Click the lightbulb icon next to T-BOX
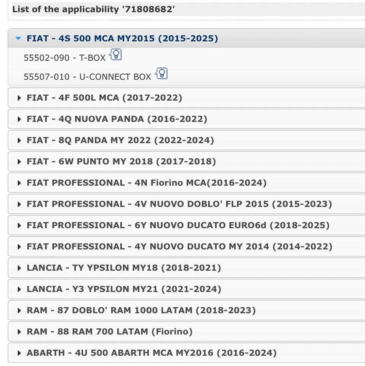Viewport: 365px width, 366px height. click(x=115, y=55)
